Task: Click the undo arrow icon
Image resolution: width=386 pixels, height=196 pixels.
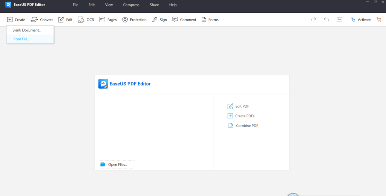Action: click(x=326, y=20)
